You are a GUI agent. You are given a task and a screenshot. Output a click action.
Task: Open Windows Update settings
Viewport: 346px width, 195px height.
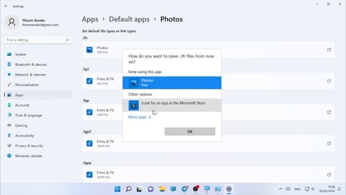(x=38, y=156)
